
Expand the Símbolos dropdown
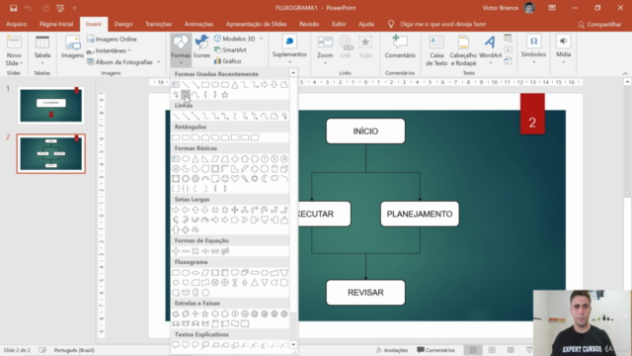tap(533, 61)
